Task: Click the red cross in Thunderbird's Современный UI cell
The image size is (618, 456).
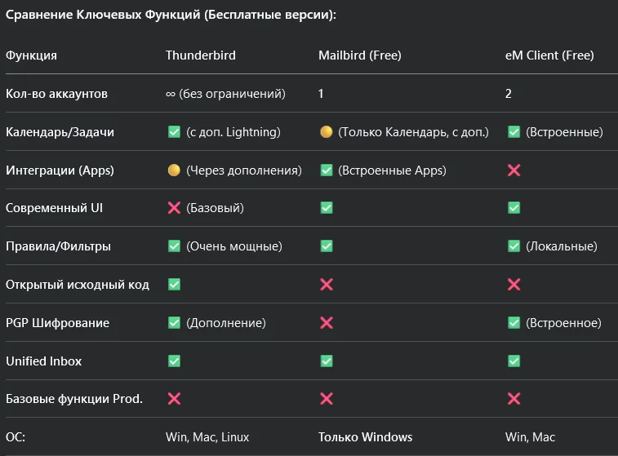Action: 174,207
